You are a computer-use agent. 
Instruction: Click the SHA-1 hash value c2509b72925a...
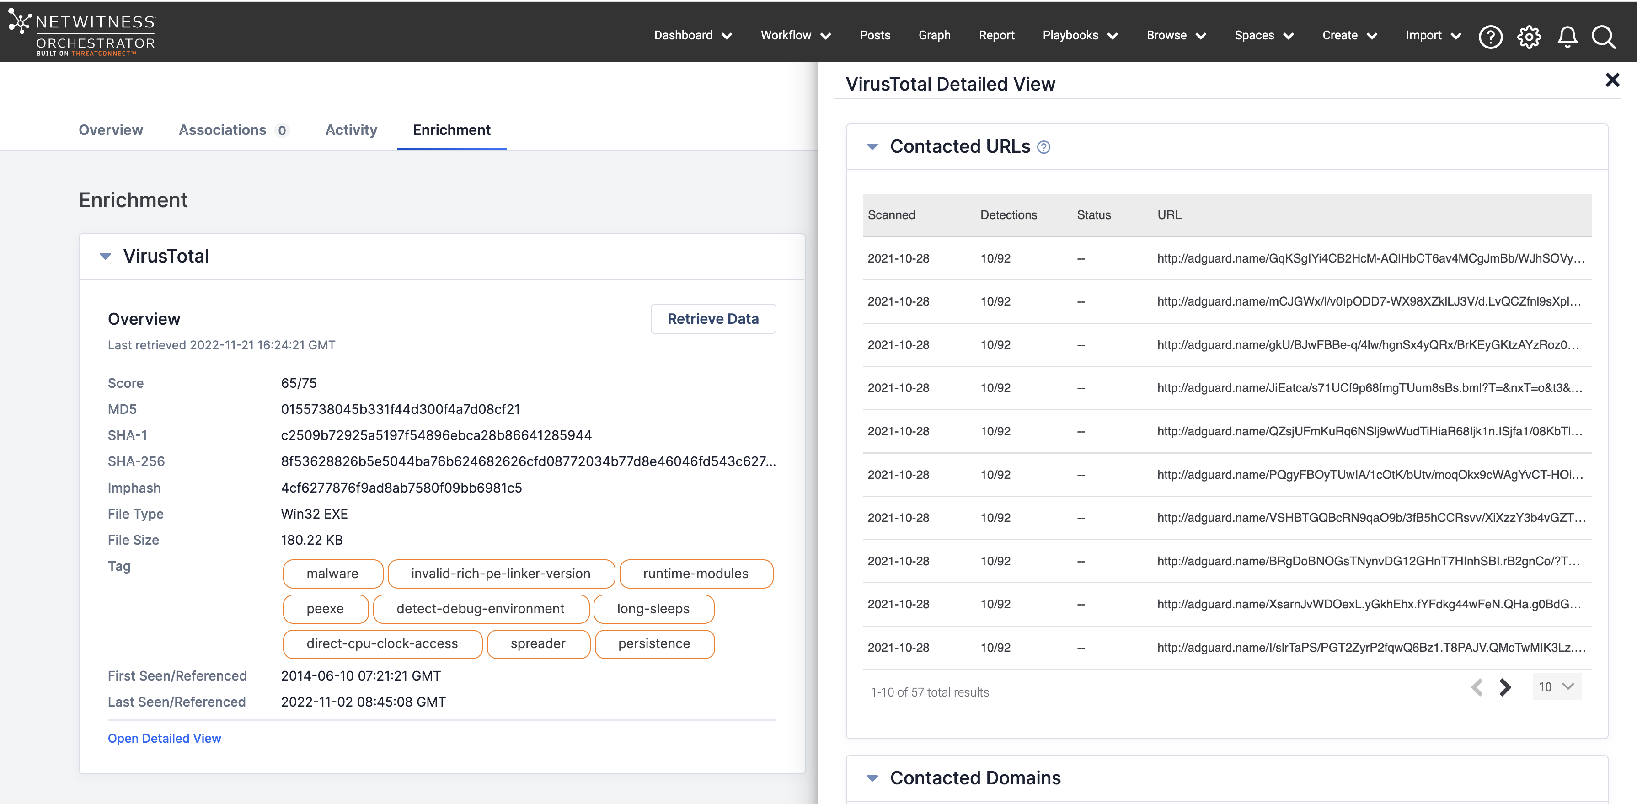pyautogui.click(x=436, y=435)
